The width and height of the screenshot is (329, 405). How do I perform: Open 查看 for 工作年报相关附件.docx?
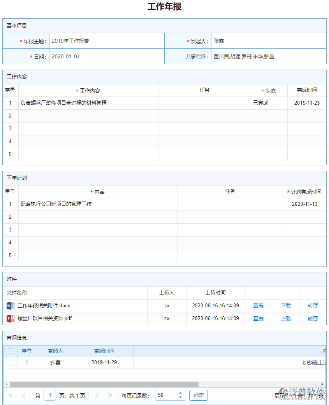[x=258, y=305]
